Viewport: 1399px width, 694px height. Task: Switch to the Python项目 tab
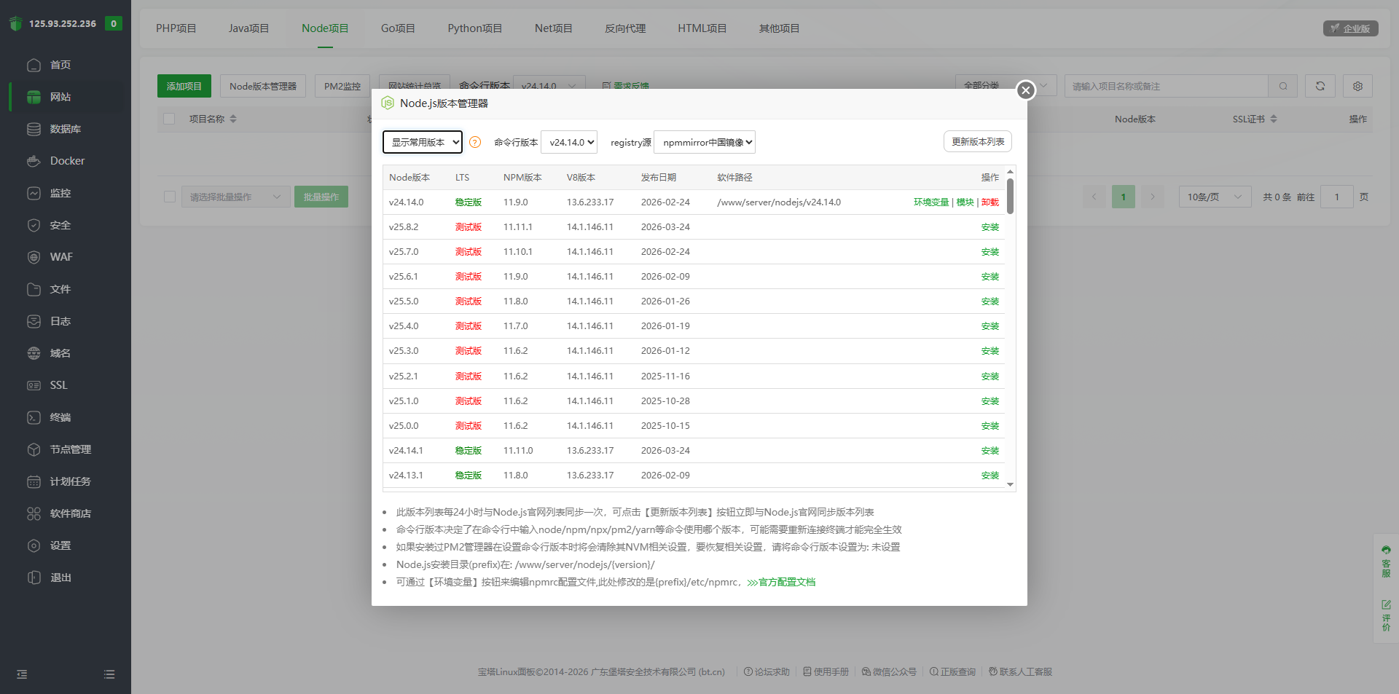pos(474,28)
